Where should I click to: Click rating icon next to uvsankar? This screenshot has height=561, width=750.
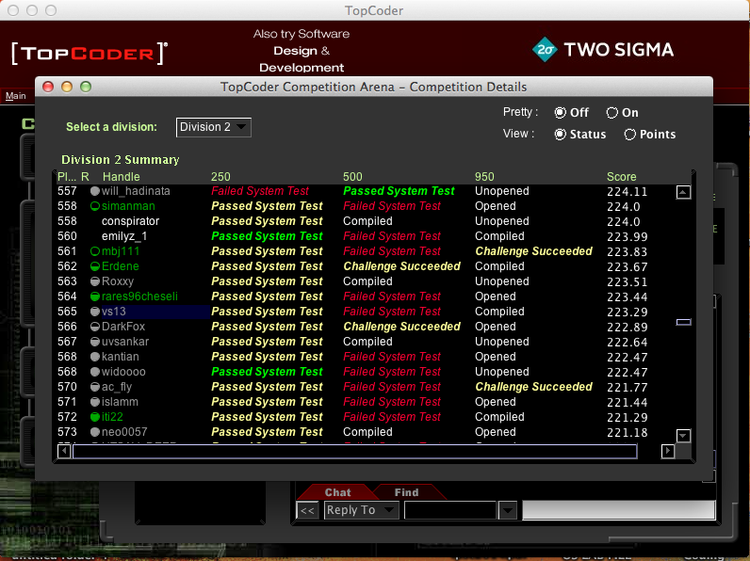click(95, 342)
